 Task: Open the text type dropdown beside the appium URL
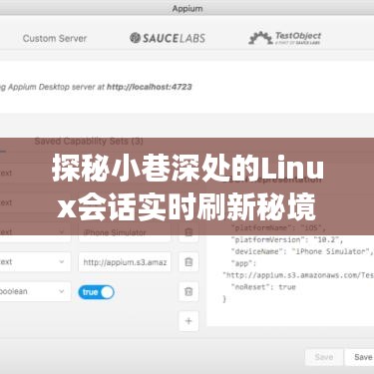pos(35,262)
